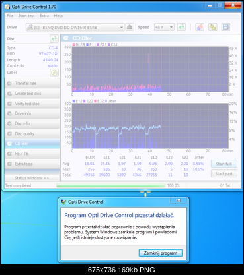This screenshot has height=275, width=244.
Task: Select the Verify test disc option
Action: click(x=32, y=104)
